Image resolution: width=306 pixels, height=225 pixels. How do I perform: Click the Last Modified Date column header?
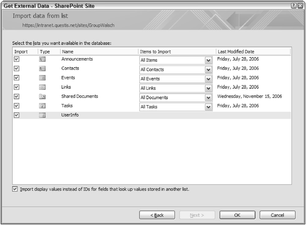(236, 52)
